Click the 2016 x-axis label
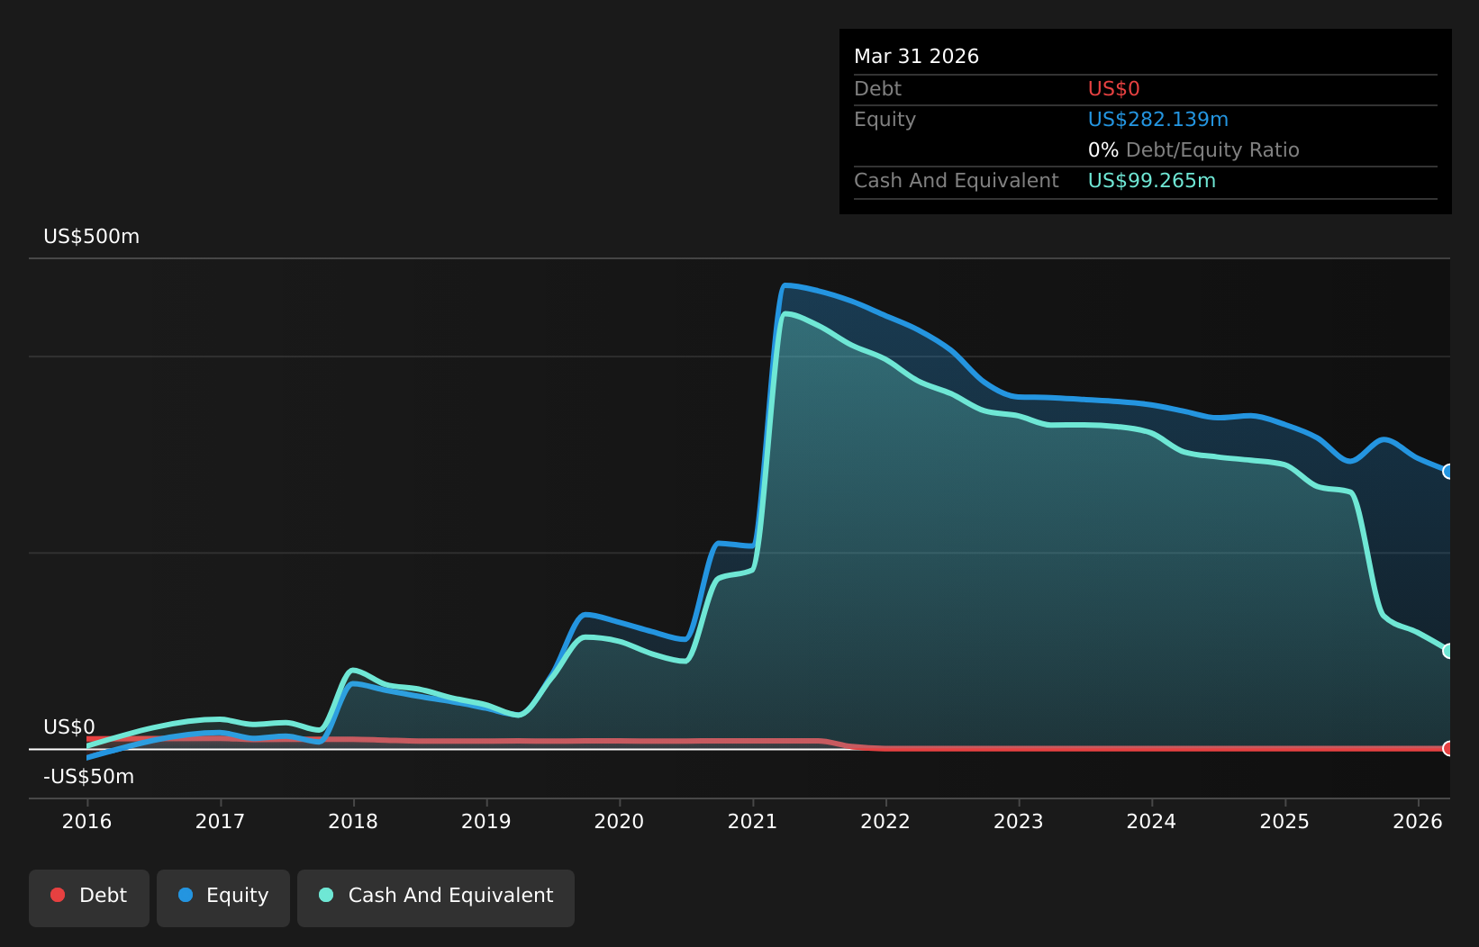This screenshot has height=947, width=1479. pos(86,821)
